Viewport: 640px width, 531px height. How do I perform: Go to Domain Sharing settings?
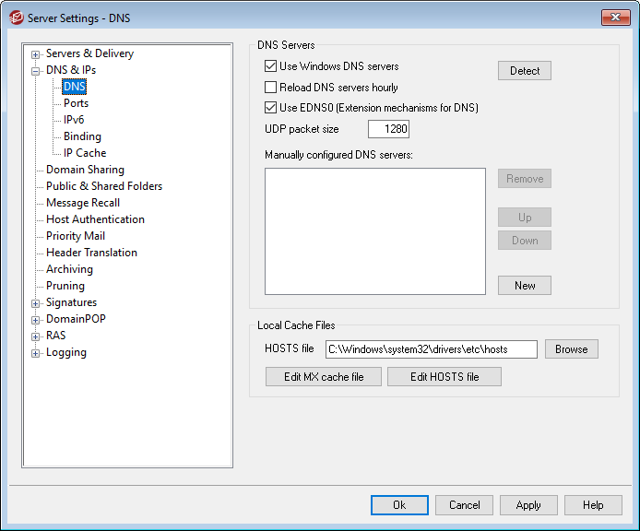click(85, 170)
